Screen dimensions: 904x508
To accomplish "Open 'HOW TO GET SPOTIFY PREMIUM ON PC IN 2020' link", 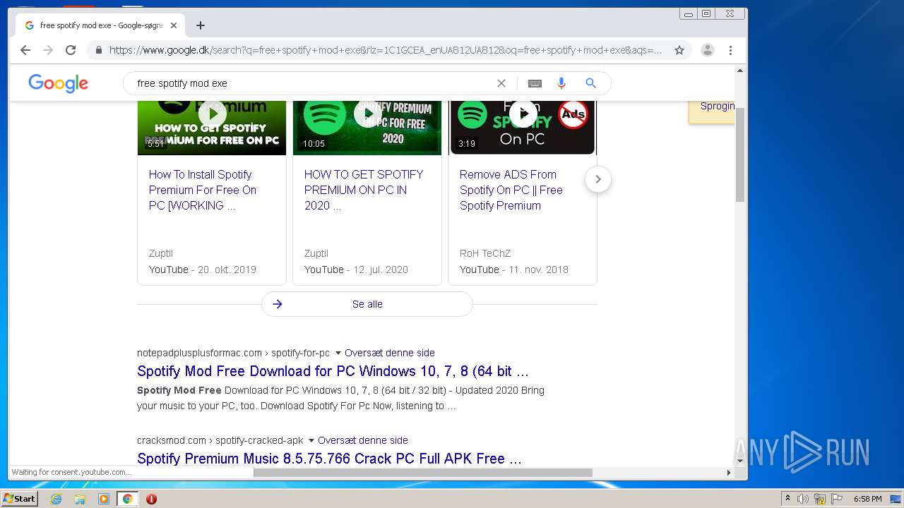I will click(x=364, y=190).
